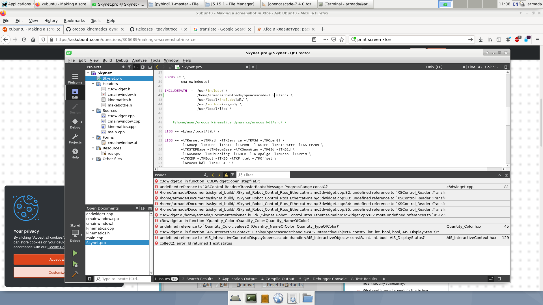Open the Terminal from the bottom dock

click(251, 298)
